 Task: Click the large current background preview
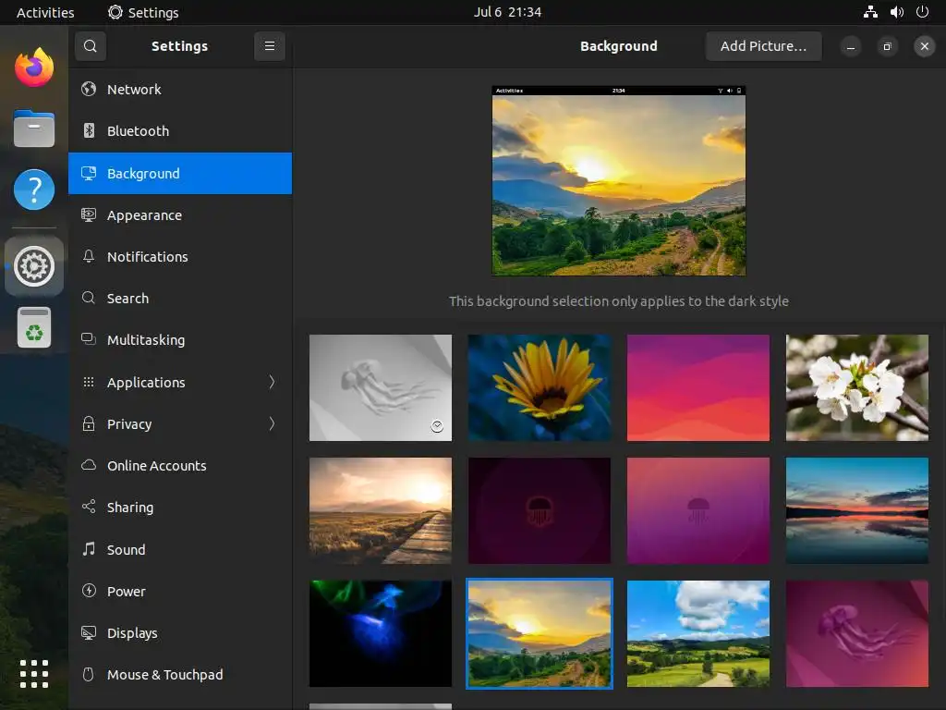tap(618, 180)
